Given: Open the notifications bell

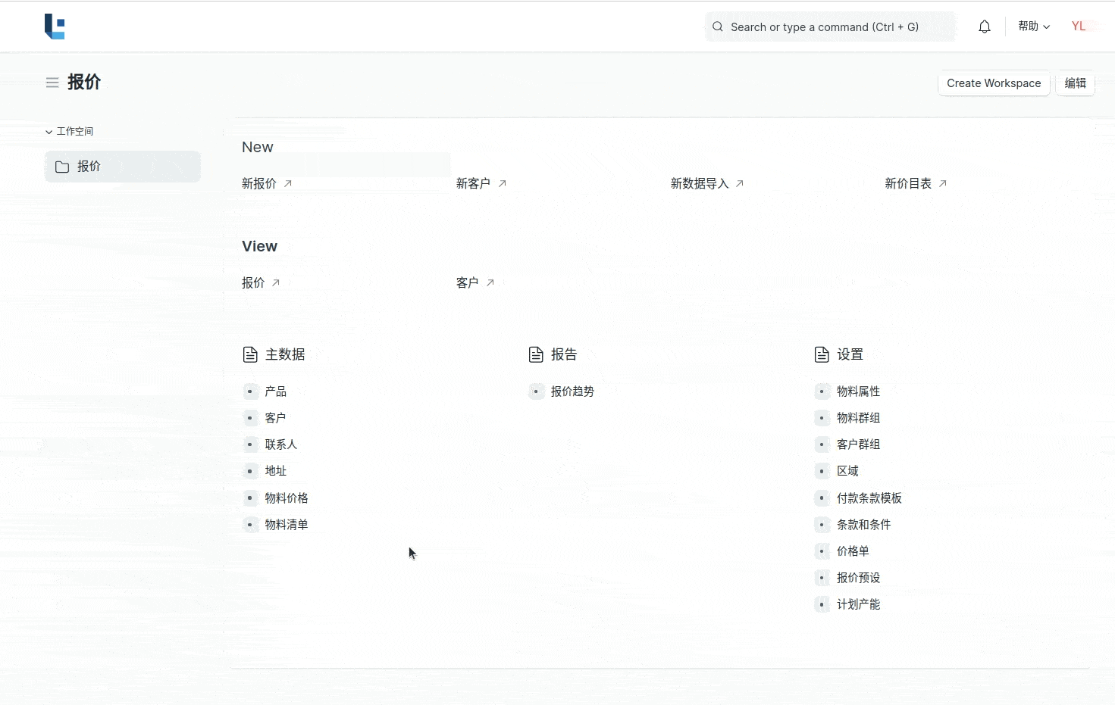Looking at the screenshot, I should pos(984,27).
